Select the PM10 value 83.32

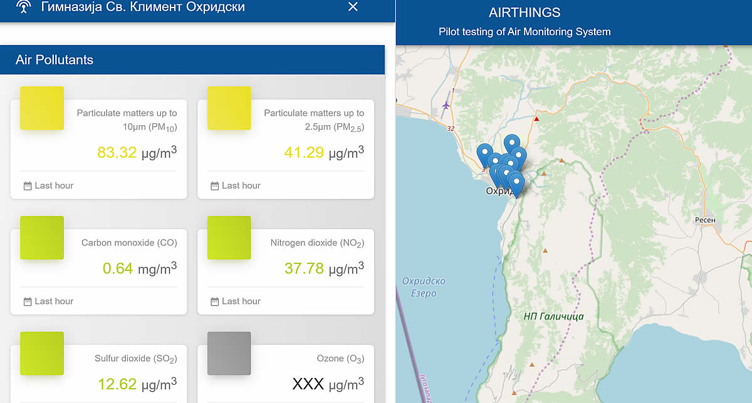point(117,152)
